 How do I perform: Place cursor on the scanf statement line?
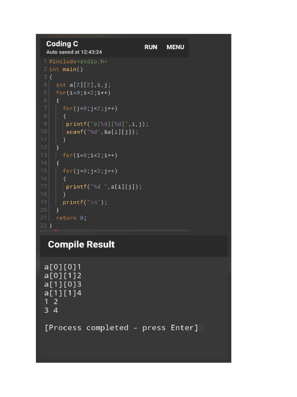point(102,132)
